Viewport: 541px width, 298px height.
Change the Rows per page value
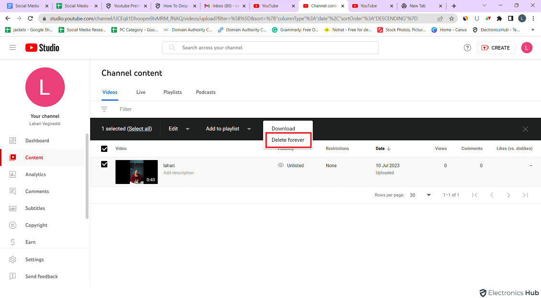point(419,195)
